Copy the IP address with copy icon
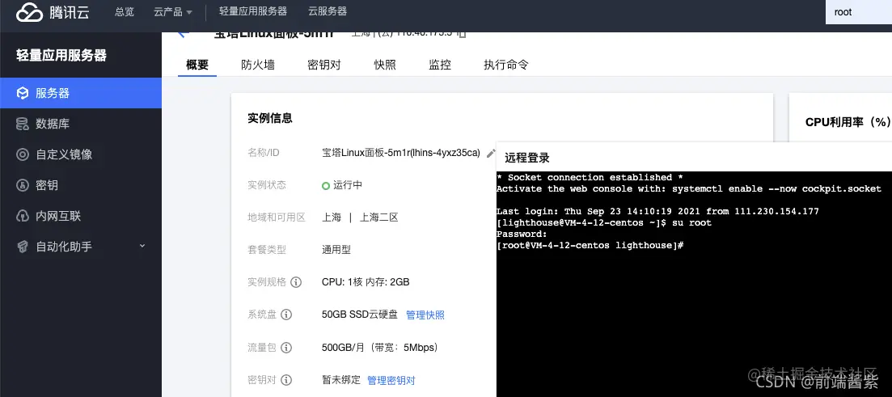 (462, 34)
